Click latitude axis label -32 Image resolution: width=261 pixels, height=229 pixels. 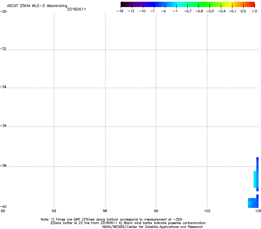[3, 49]
